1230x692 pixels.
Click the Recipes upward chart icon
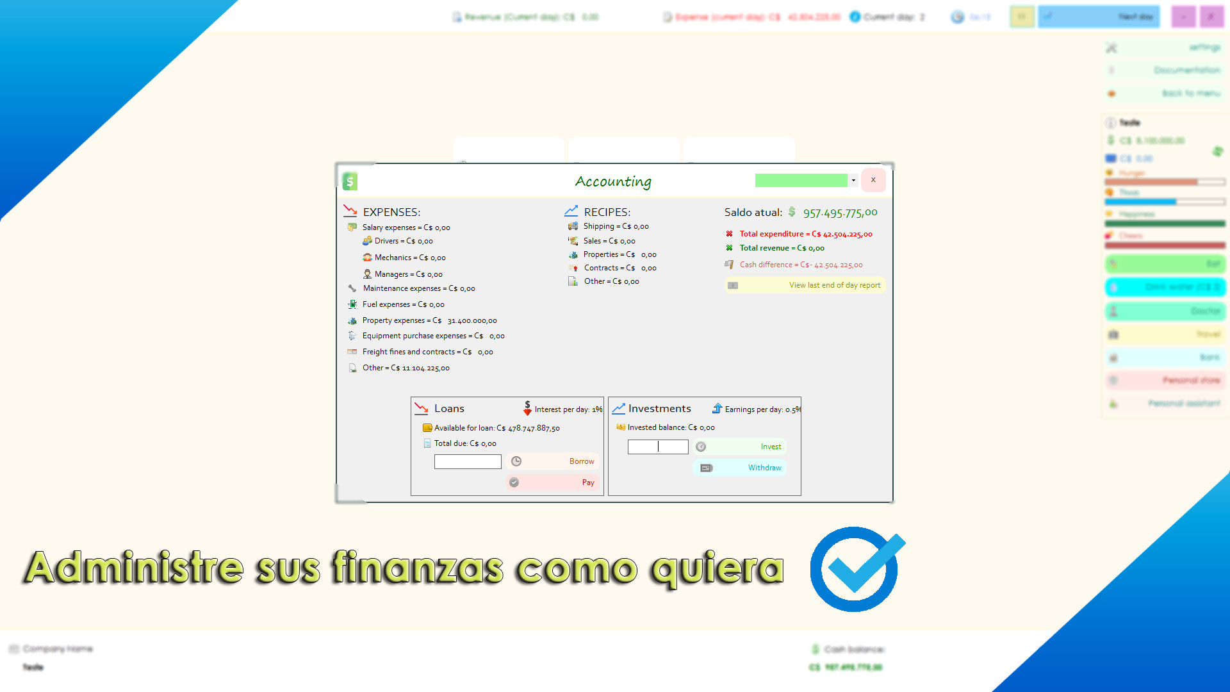click(571, 211)
